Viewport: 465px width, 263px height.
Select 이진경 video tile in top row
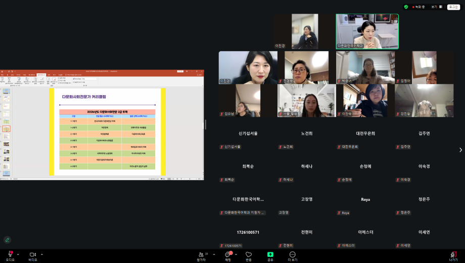point(305,31)
